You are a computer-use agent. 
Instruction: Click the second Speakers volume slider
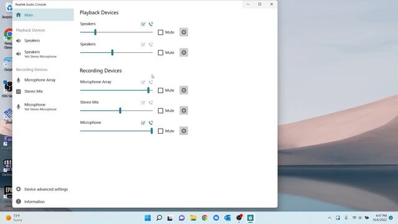point(116,52)
